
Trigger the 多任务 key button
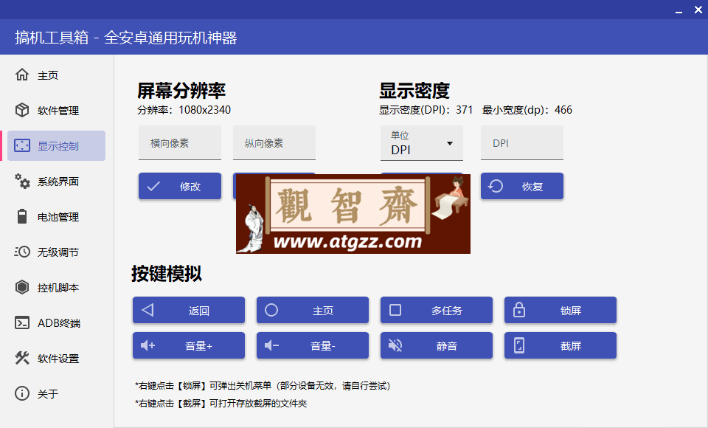coord(436,310)
